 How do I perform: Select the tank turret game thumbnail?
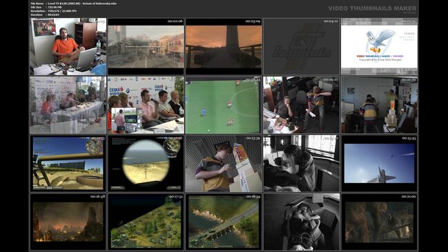tap(68, 163)
